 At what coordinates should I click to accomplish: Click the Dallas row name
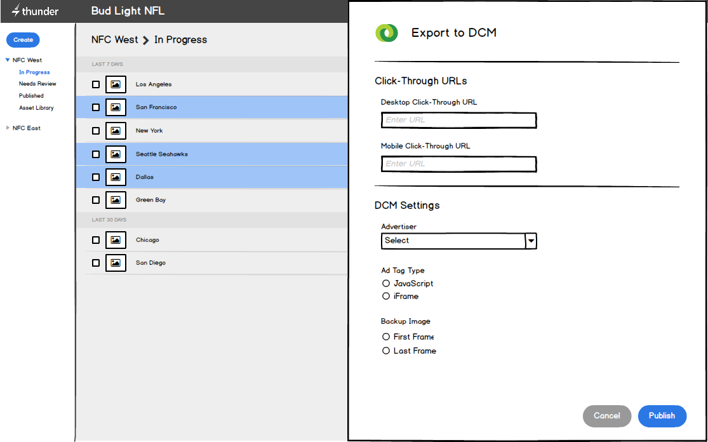145,177
